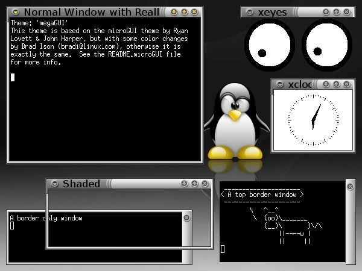Screen dimensions: 362x271
Task: Click the down-arrow button in Shaded titlebar
Action: click(184, 184)
